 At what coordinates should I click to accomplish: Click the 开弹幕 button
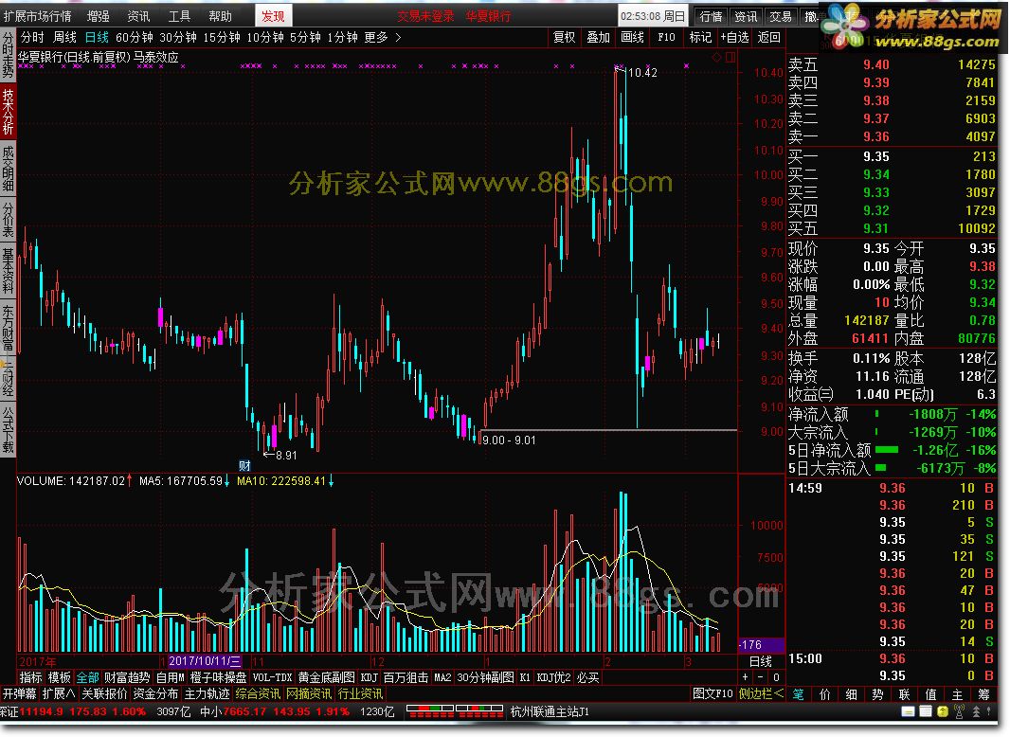pyautogui.click(x=19, y=693)
